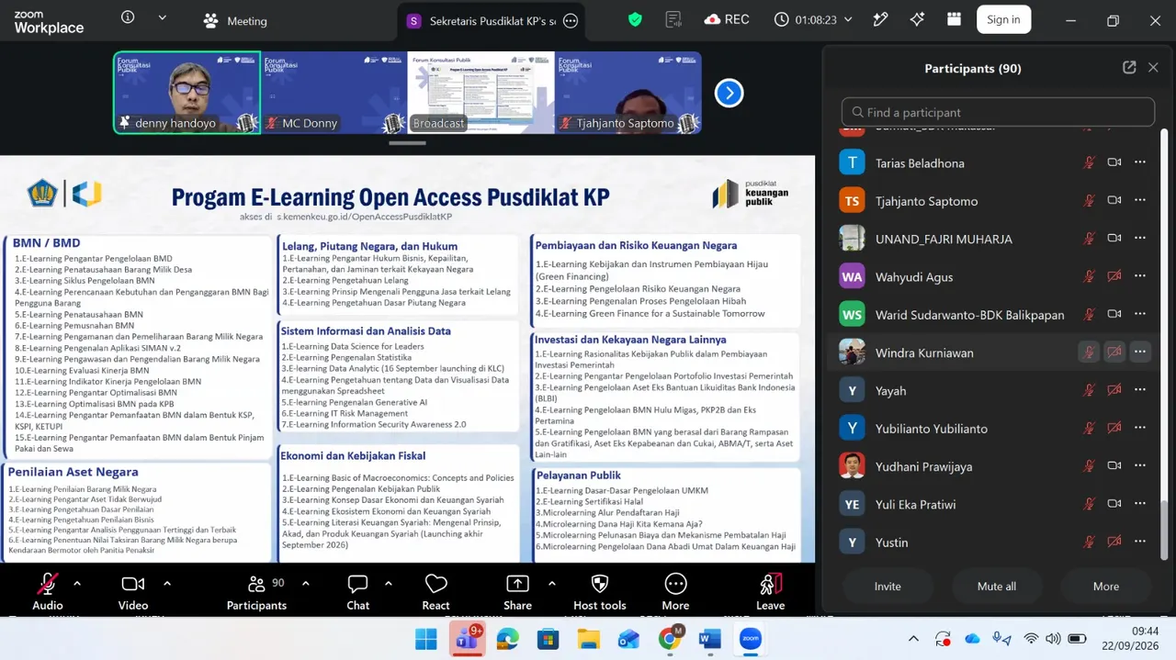Image resolution: width=1176 pixels, height=660 pixels.
Task: Click the Find a participant search field
Action: [x=998, y=112]
